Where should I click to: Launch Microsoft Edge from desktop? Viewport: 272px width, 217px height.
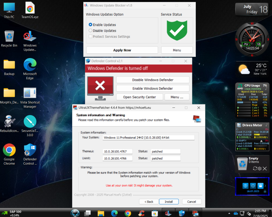click(30, 69)
